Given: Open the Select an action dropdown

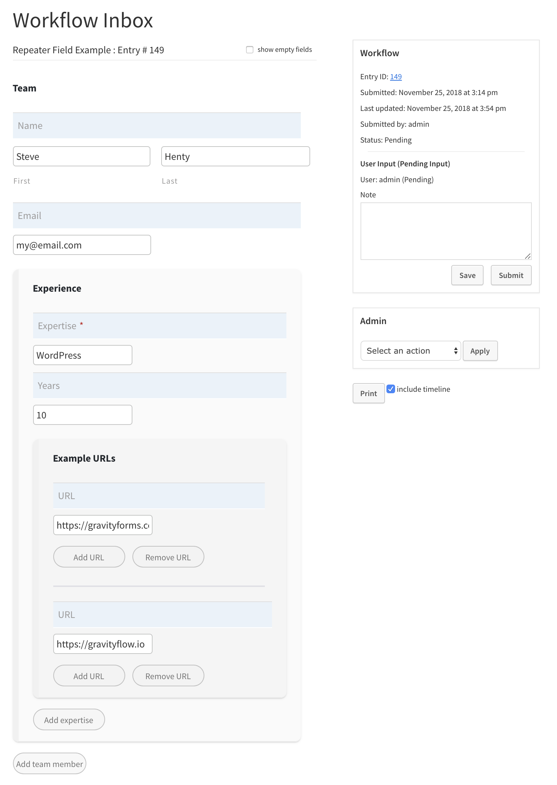Looking at the screenshot, I should [x=411, y=351].
